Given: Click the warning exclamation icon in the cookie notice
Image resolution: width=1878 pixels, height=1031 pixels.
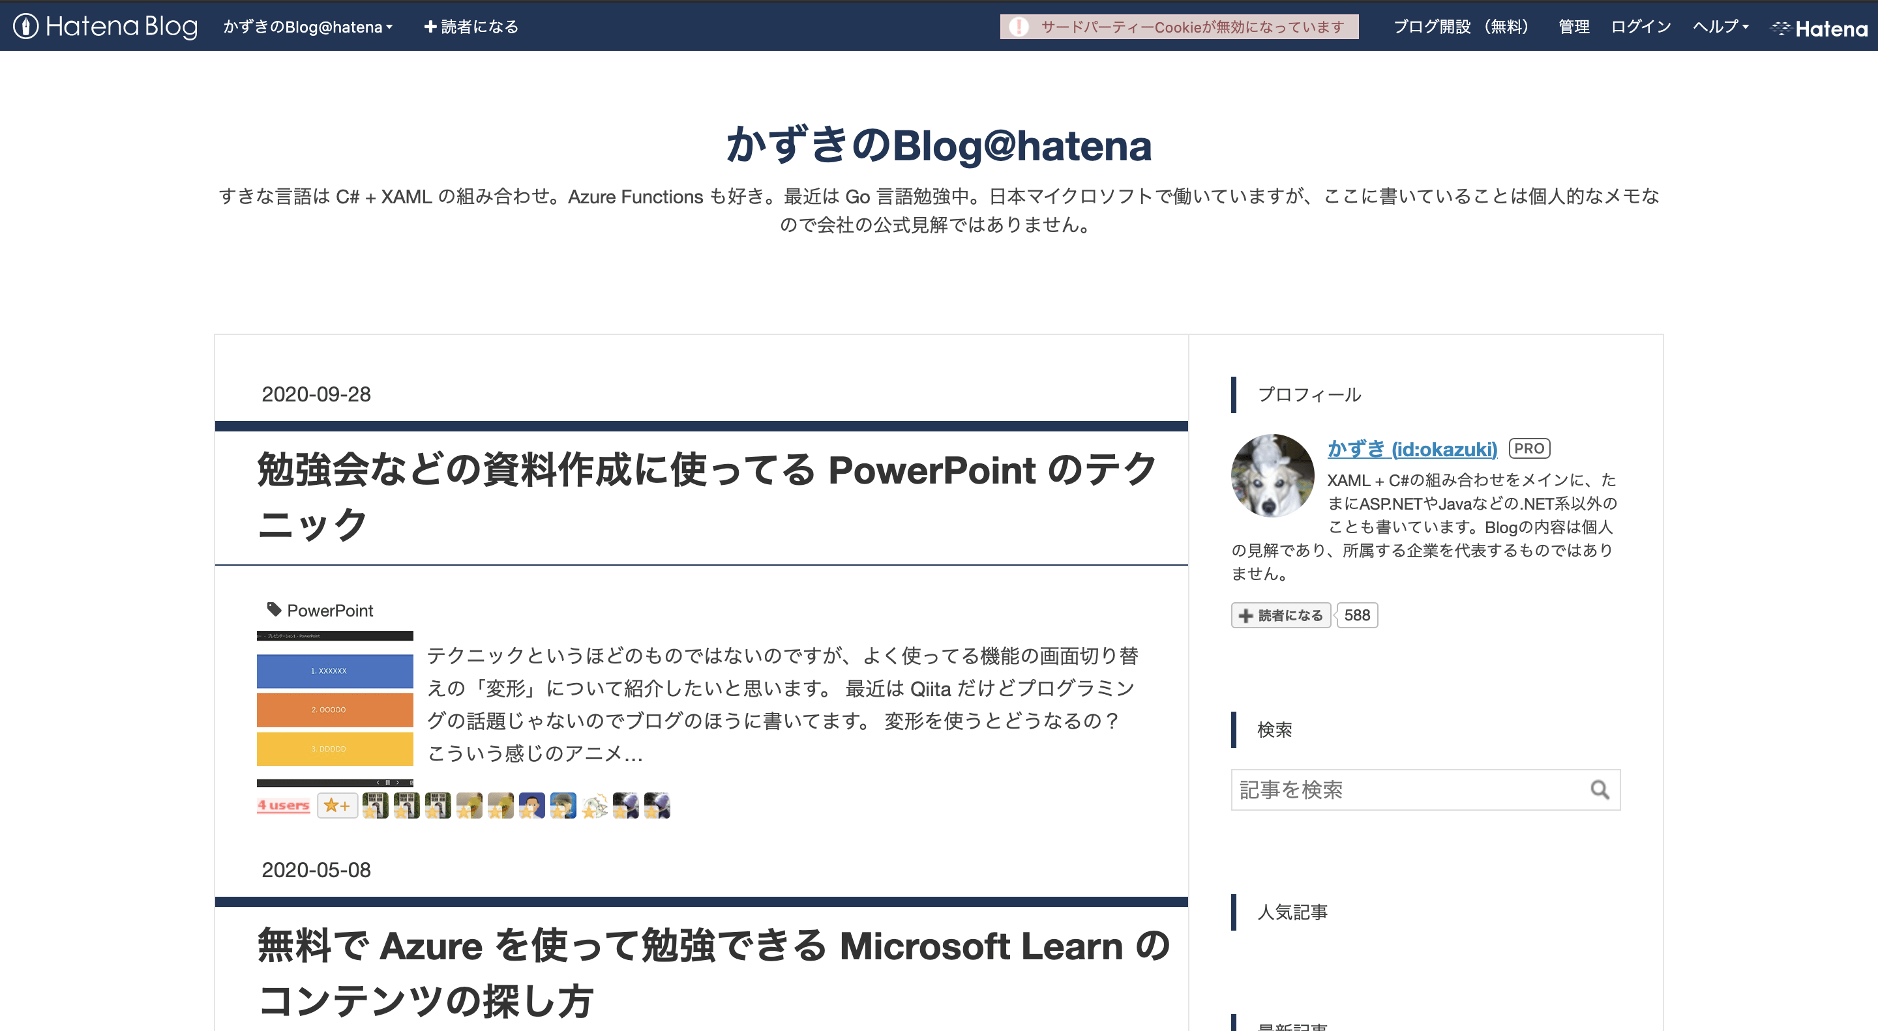Looking at the screenshot, I should (1019, 27).
